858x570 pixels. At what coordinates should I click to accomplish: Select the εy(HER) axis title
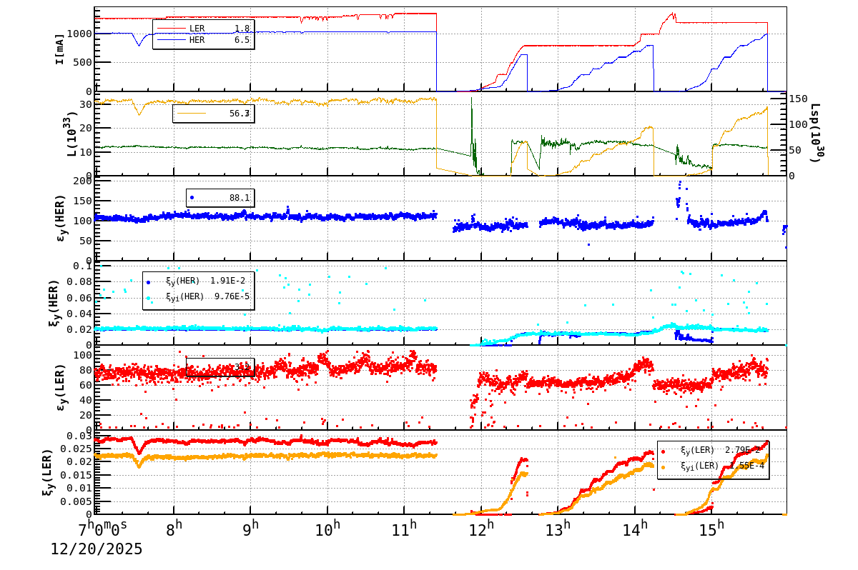click(60, 218)
